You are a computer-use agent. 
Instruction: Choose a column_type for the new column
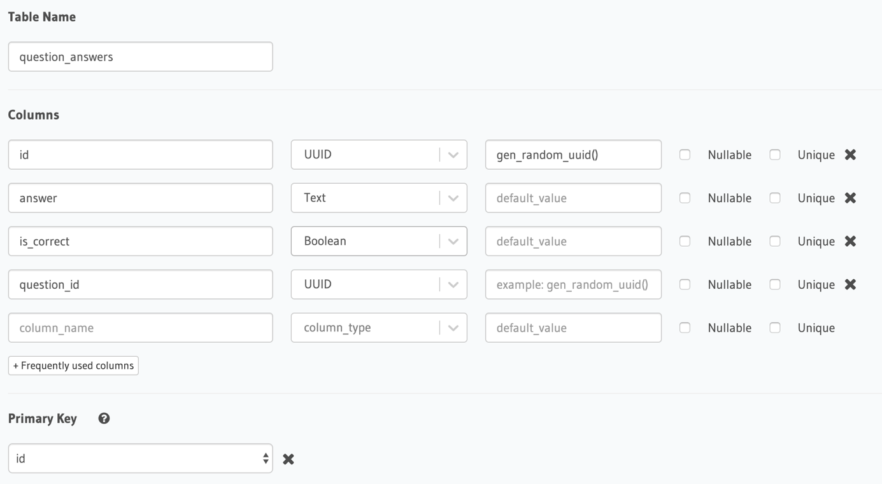tap(379, 328)
